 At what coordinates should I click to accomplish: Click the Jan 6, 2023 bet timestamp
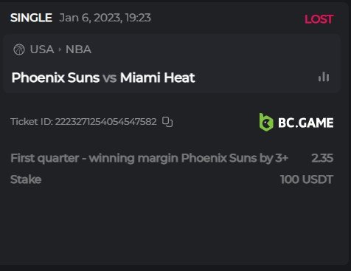[105, 18]
